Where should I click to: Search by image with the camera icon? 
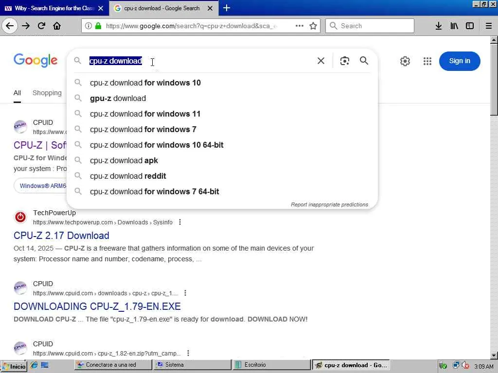pyautogui.click(x=345, y=61)
